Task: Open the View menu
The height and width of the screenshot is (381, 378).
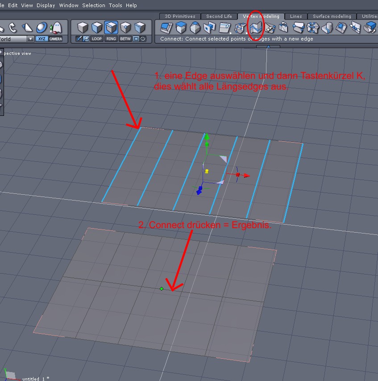Action: tap(27, 5)
